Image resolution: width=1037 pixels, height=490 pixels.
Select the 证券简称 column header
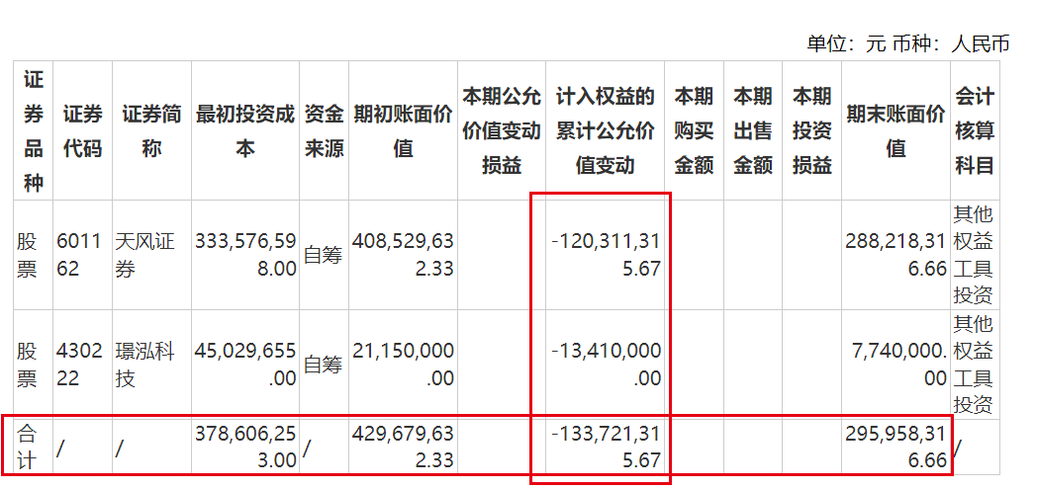pos(151,130)
